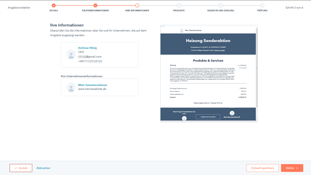
Task: Go back with the Zurück button
Action: pos(21,168)
